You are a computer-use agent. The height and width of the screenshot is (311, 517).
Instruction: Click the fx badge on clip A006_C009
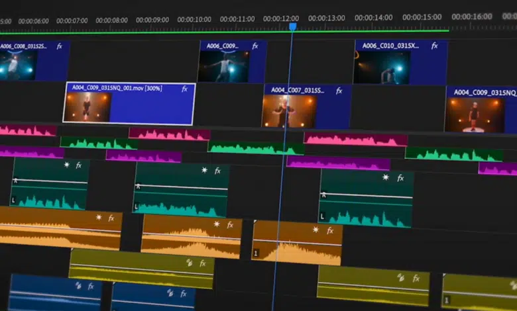pyautogui.click(x=255, y=46)
